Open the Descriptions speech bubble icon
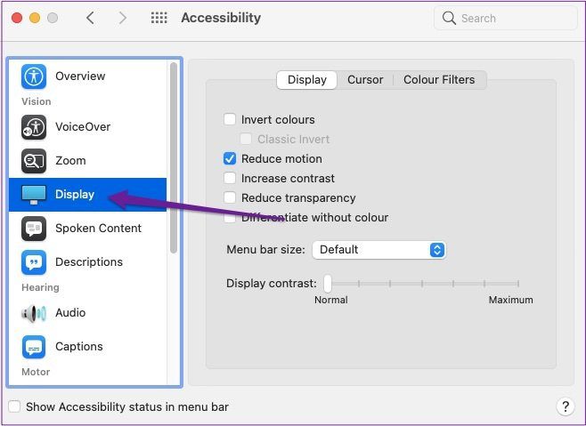 point(34,262)
